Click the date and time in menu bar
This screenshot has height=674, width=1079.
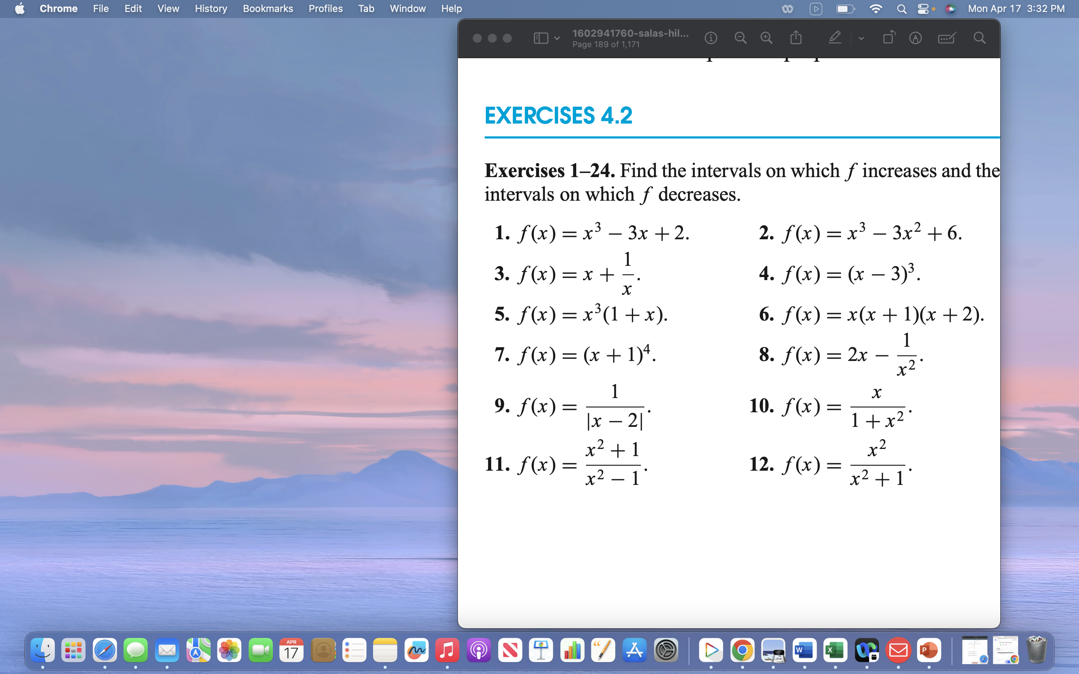coord(1016,9)
